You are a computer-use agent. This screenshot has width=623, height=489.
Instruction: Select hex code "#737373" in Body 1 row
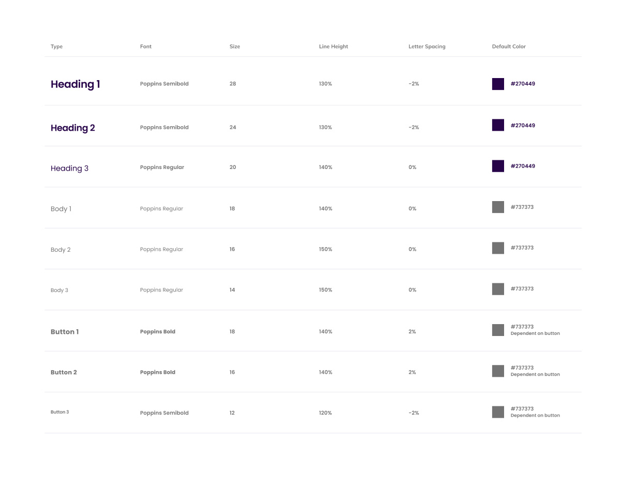522,207
